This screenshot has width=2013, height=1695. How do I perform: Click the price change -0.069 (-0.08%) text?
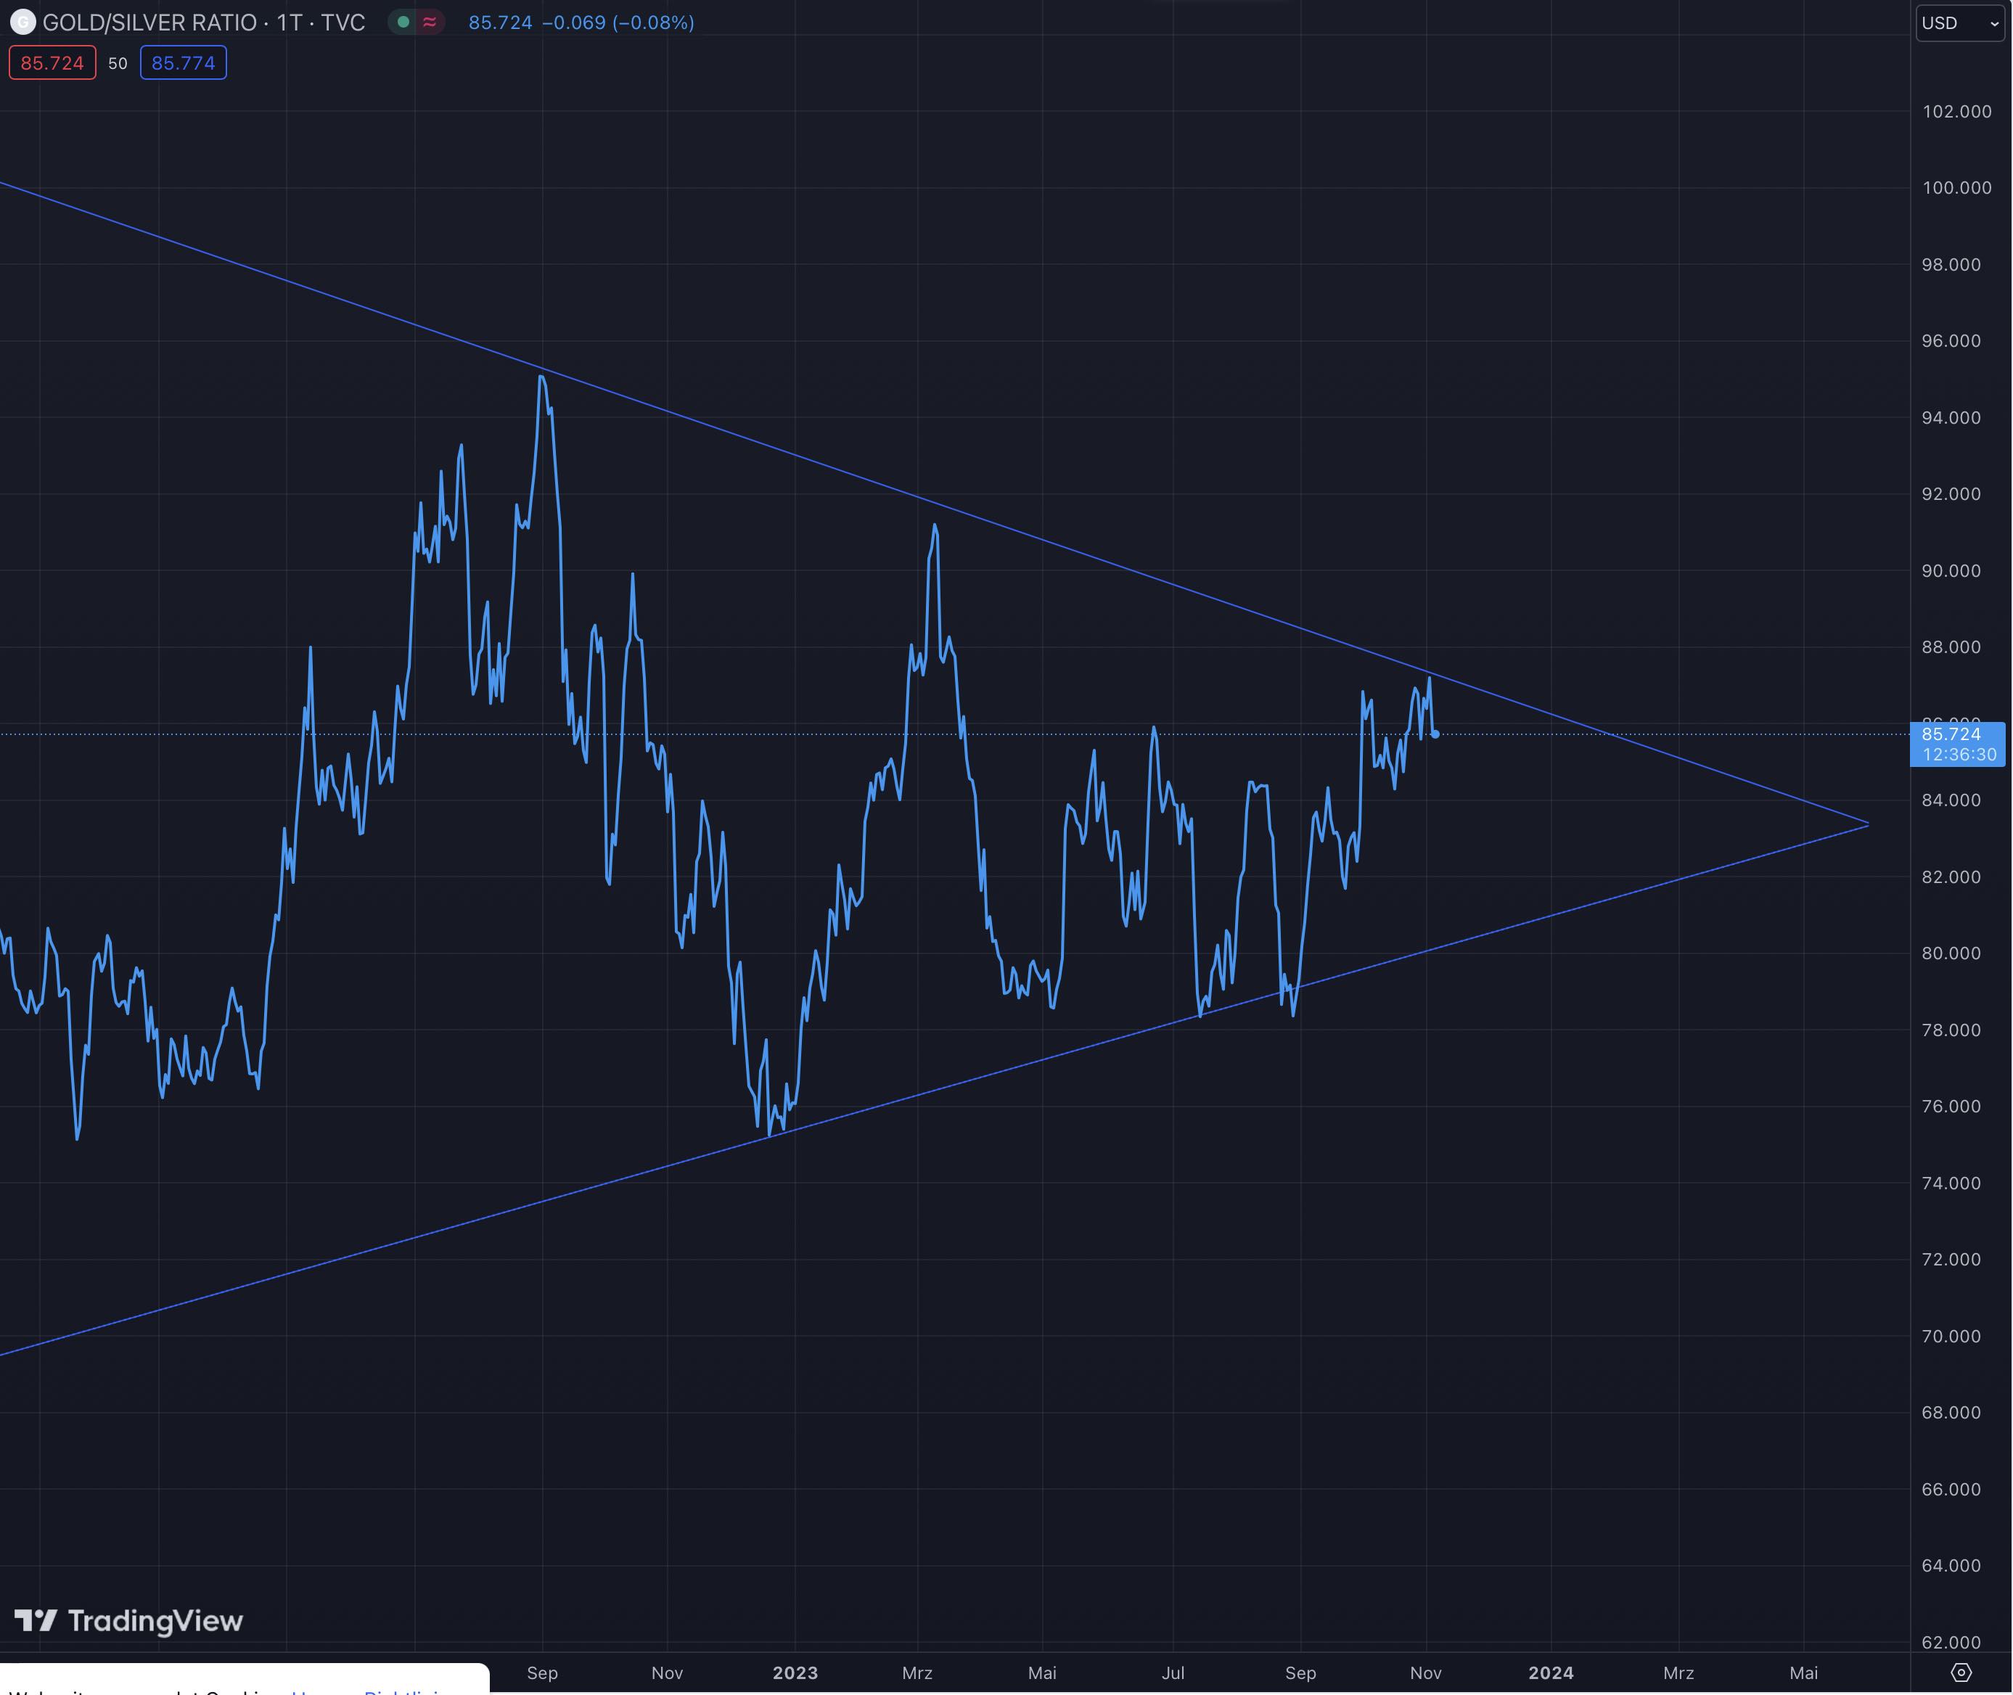pyautogui.click(x=618, y=22)
